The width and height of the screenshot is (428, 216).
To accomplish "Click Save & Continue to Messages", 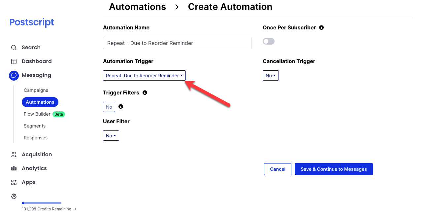I will click(x=334, y=169).
